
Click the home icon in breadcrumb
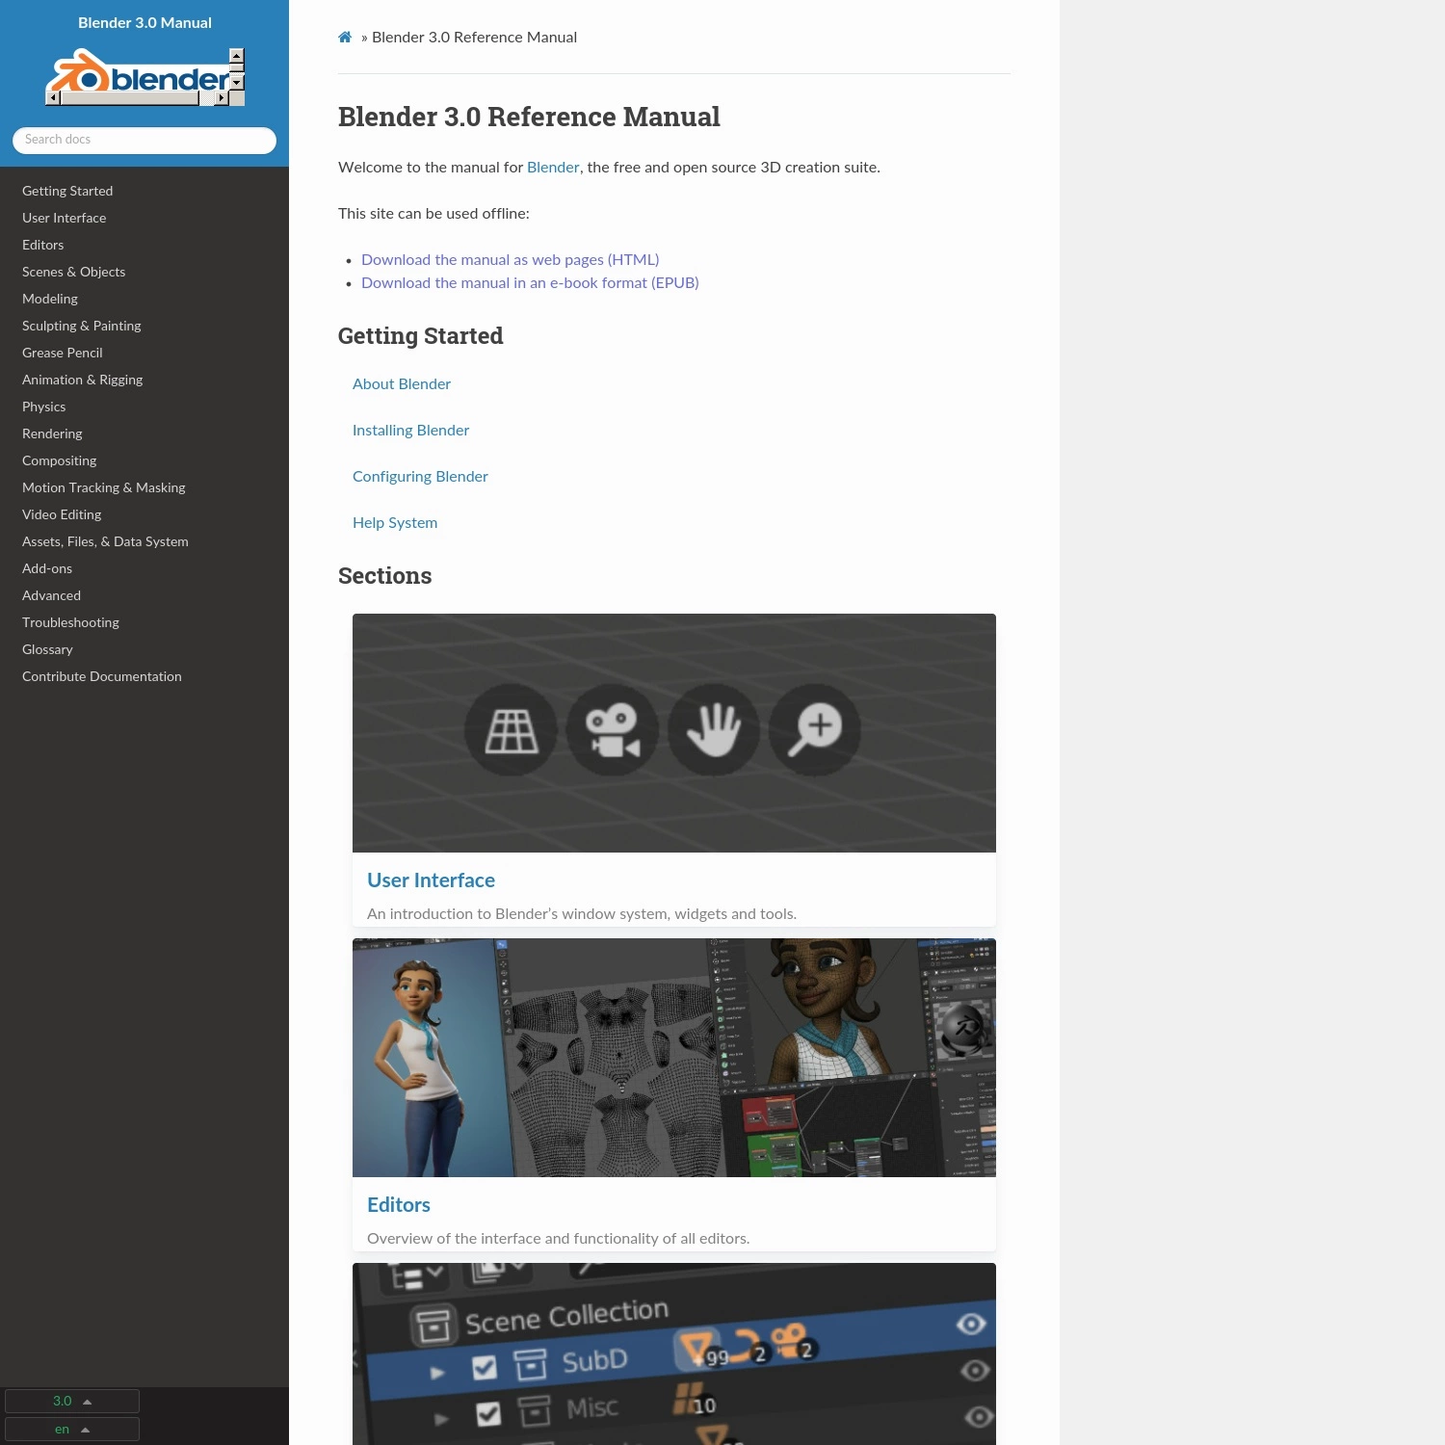coord(345,38)
